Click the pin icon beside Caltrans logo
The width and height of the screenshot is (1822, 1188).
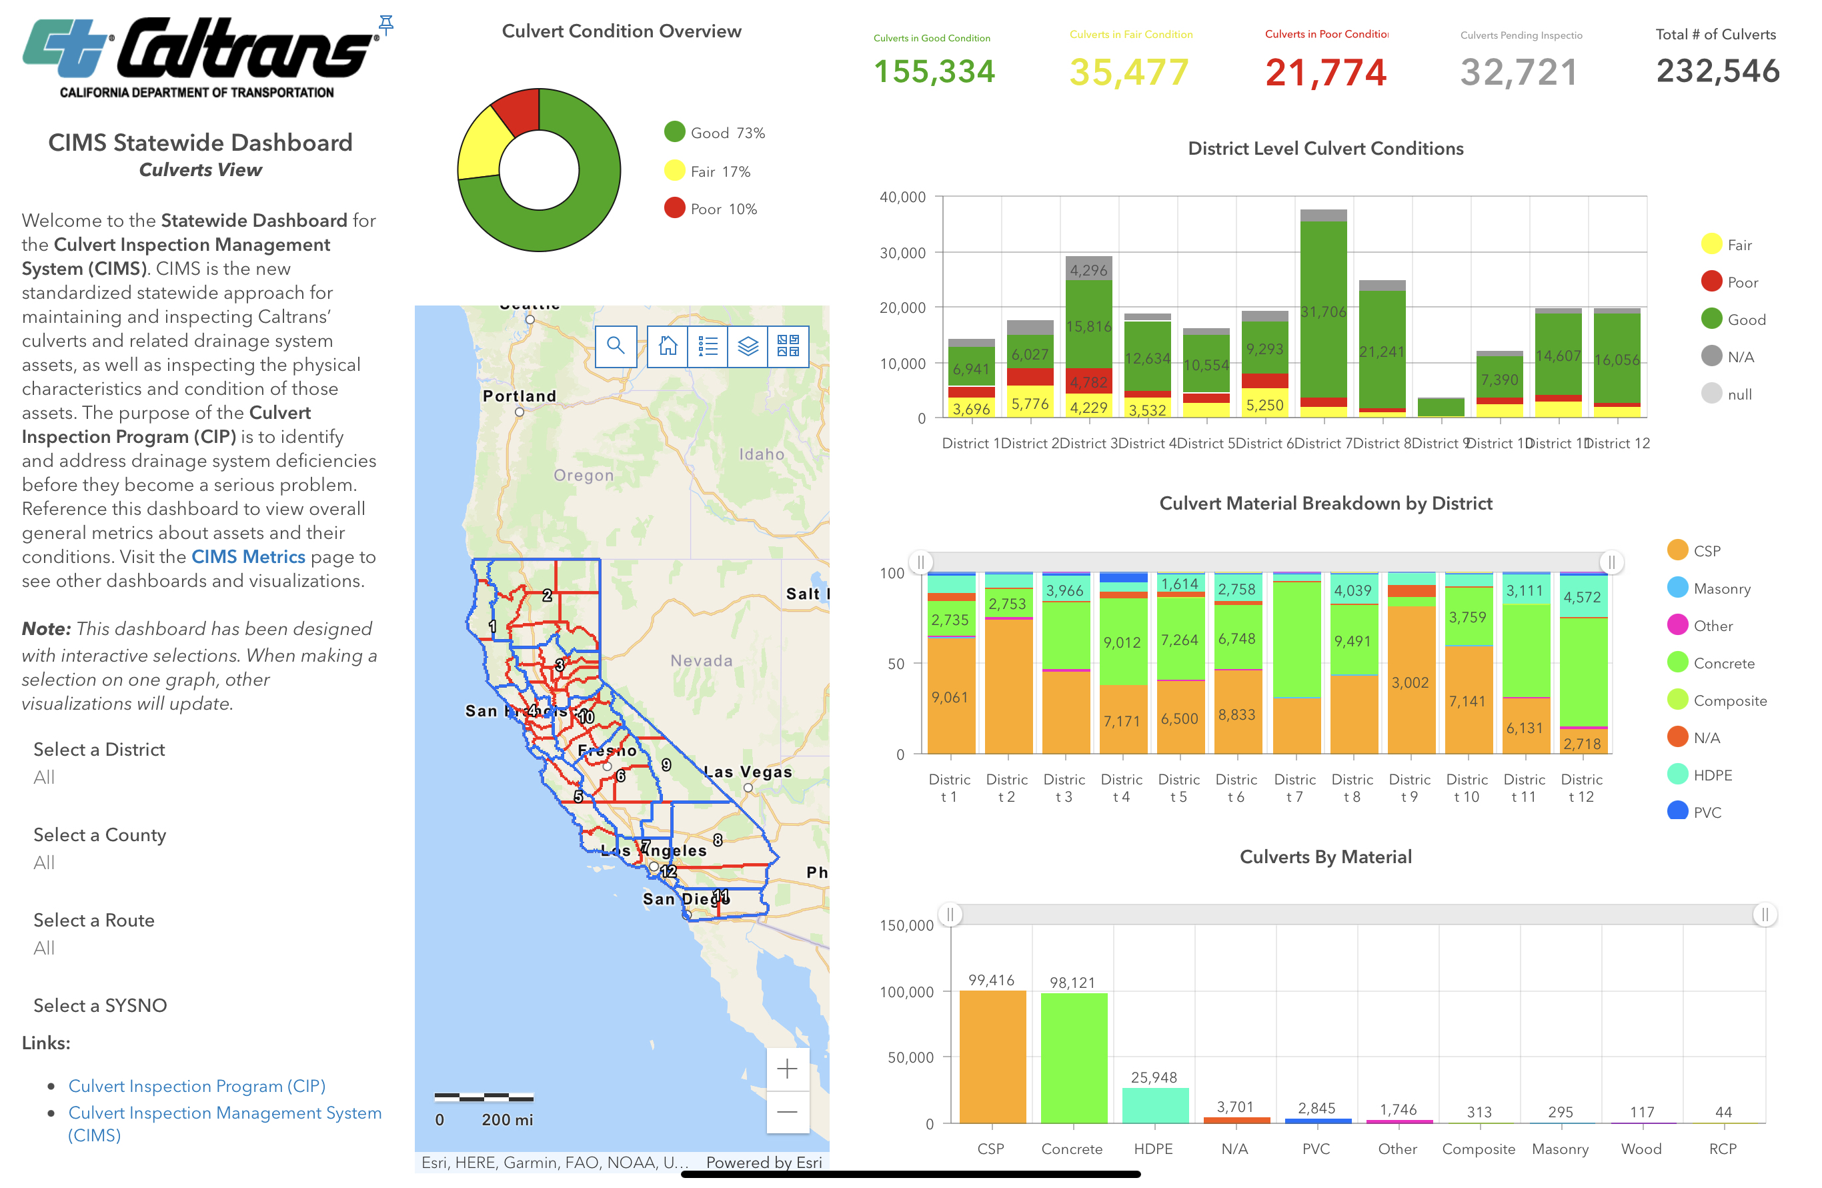point(387,25)
